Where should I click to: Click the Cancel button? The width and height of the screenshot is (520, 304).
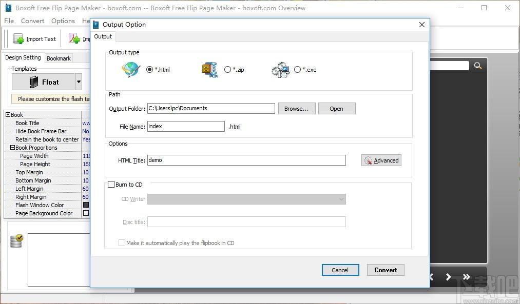click(x=340, y=270)
